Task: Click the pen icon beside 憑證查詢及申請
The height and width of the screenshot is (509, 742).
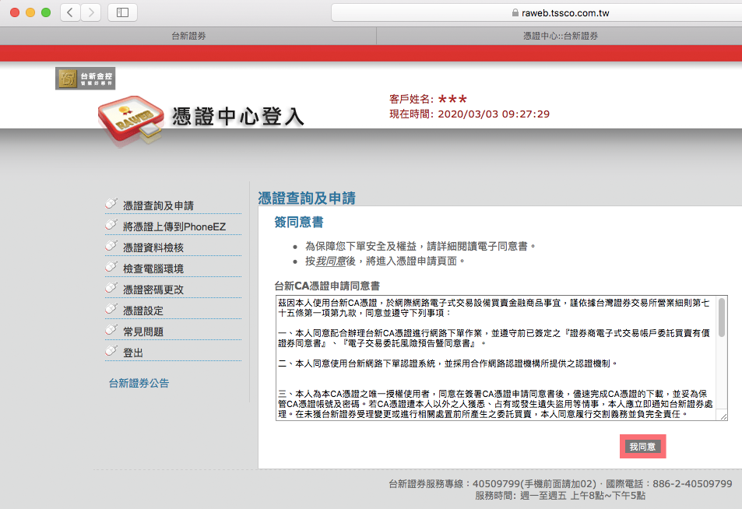Action: point(111,205)
